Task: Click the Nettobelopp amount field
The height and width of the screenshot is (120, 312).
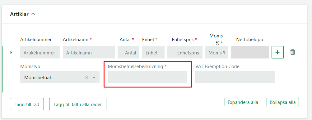Action: 250,52
